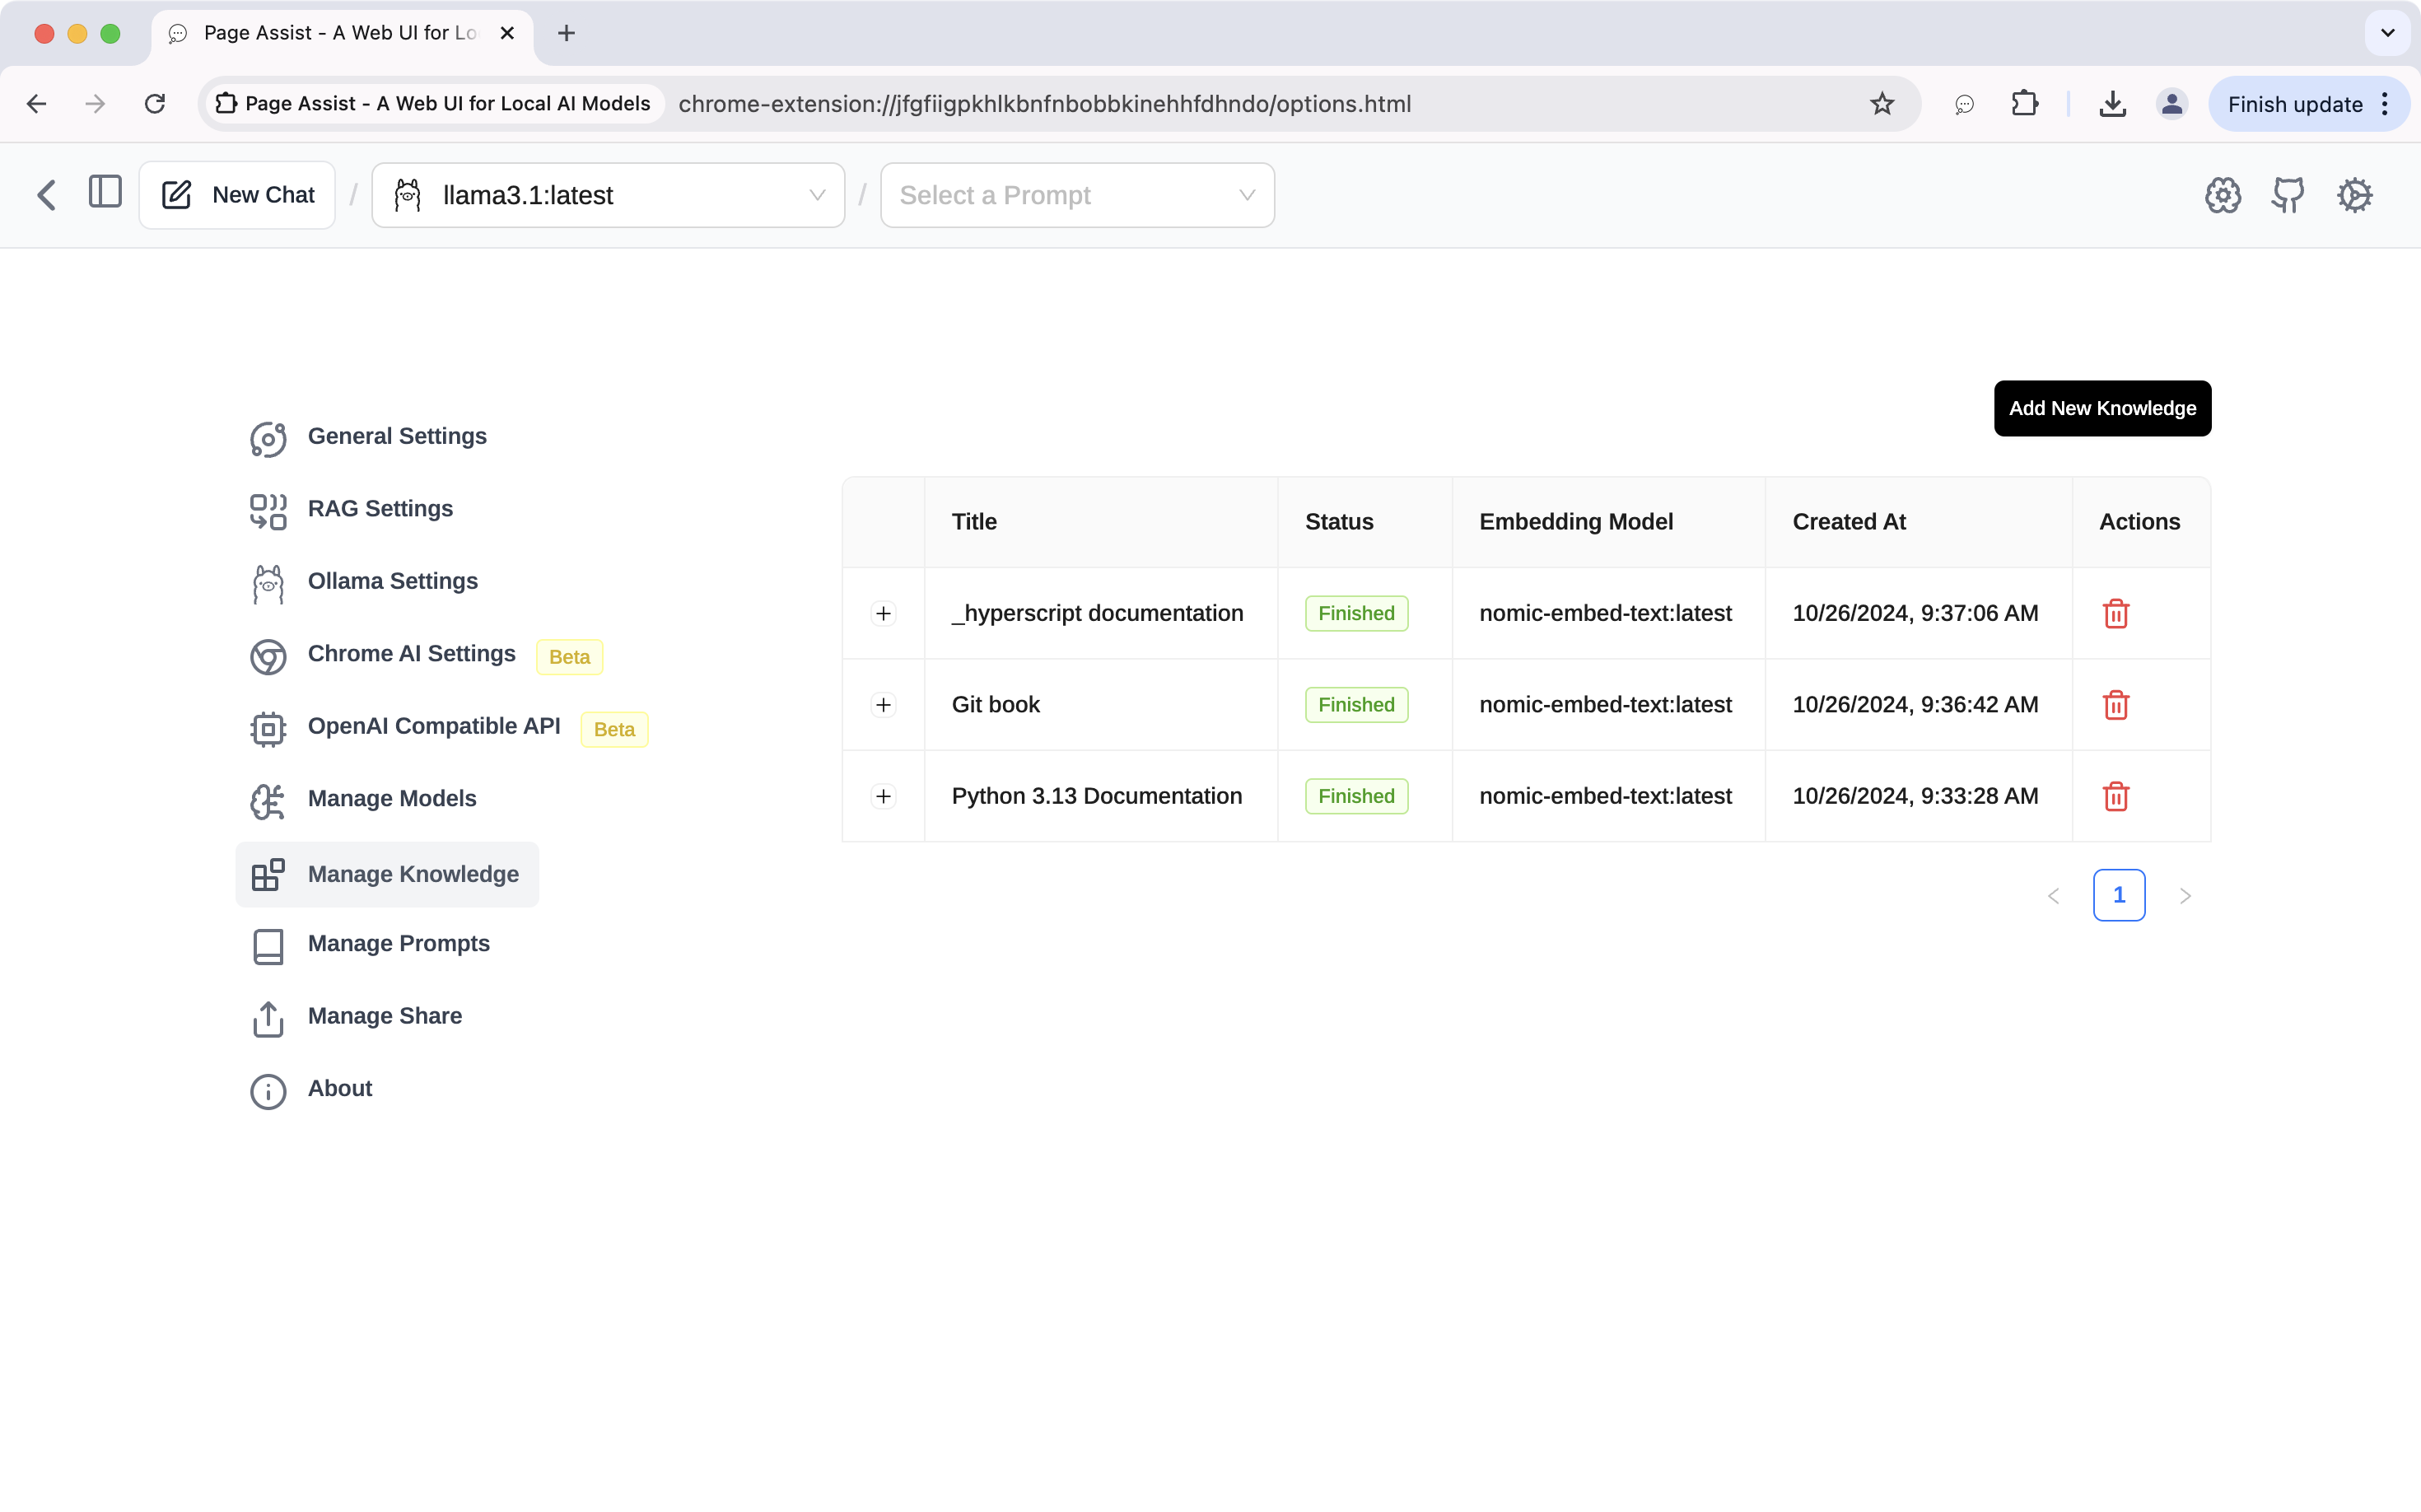Open the Select a Prompt dropdown

click(x=1076, y=195)
